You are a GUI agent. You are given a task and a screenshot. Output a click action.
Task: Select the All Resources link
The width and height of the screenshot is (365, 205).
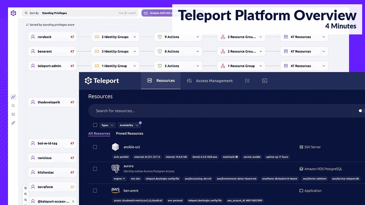pos(99,133)
